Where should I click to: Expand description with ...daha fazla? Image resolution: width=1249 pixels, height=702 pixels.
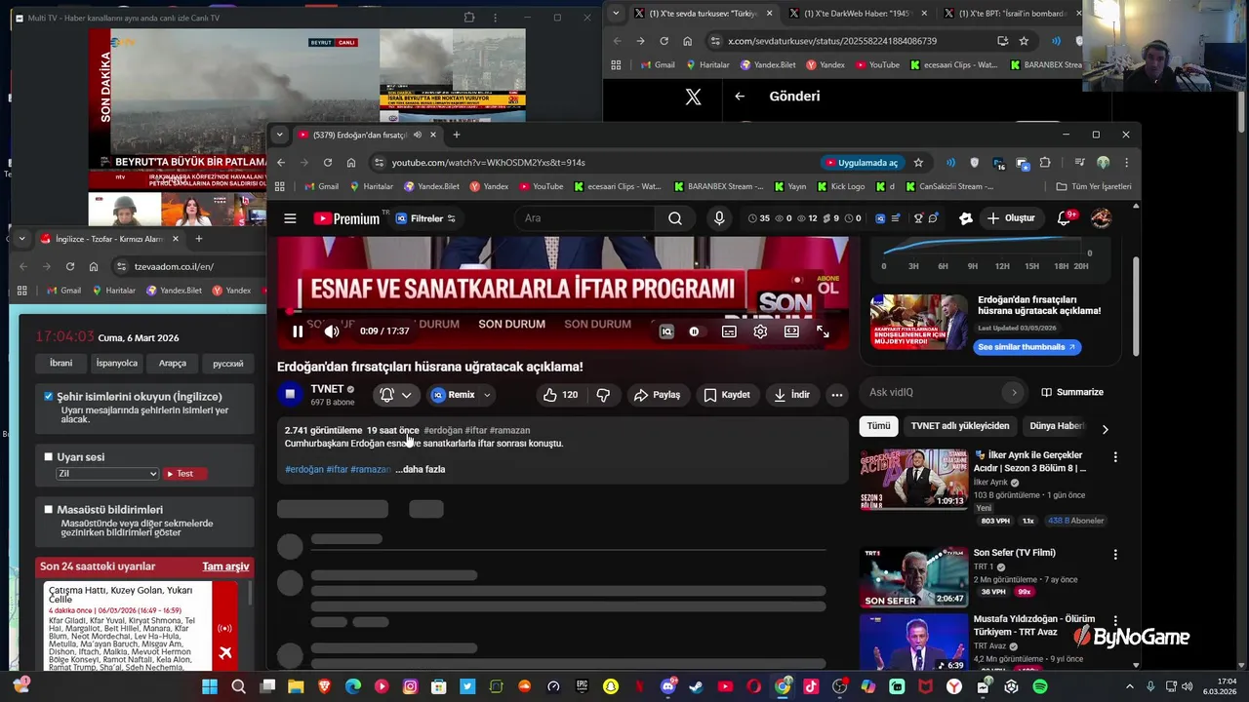pyautogui.click(x=420, y=469)
